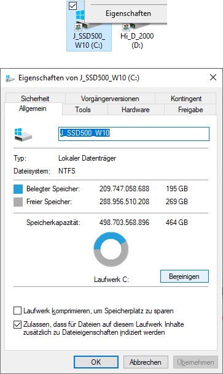Enable Laufwerk komprimieren checkbox

[17, 311]
